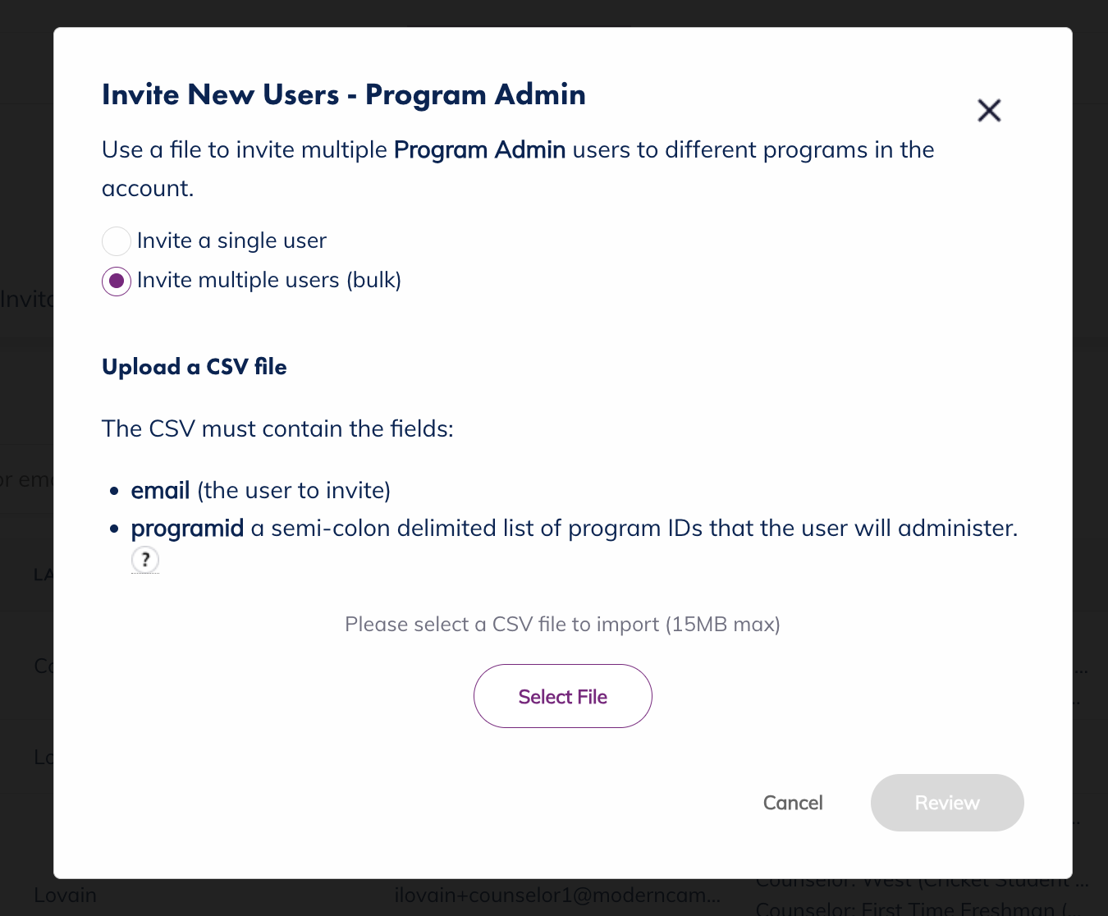Viewport: 1108px width, 916px height.
Task: Click the dimmed "Lovain" name behind dialog
Action: pyautogui.click(x=65, y=895)
